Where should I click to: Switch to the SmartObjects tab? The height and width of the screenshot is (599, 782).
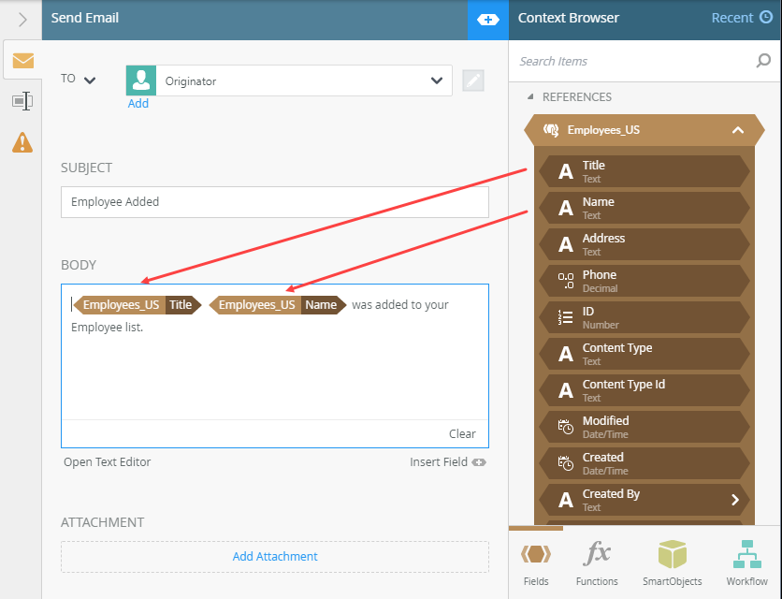pyautogui.click(x=672, y=562)
